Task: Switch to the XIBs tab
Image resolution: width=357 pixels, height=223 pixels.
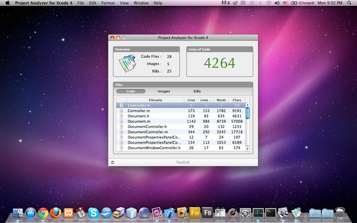Action: (197, 91)
